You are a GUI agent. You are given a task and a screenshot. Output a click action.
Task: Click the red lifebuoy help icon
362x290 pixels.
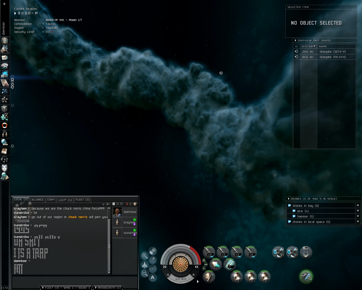5,125
